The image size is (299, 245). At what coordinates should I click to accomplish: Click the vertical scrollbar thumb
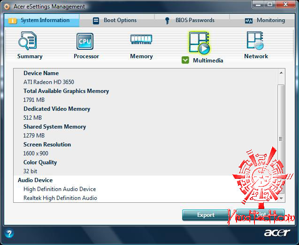coord(281,139)
